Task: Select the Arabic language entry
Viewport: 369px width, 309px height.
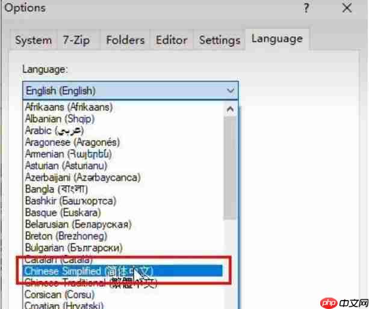Action: coord(123,130)
